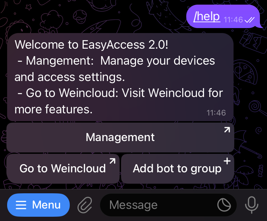This screenshot has height=221, width=267.
Task: Select the Management inline button
Action: point(120,138)
